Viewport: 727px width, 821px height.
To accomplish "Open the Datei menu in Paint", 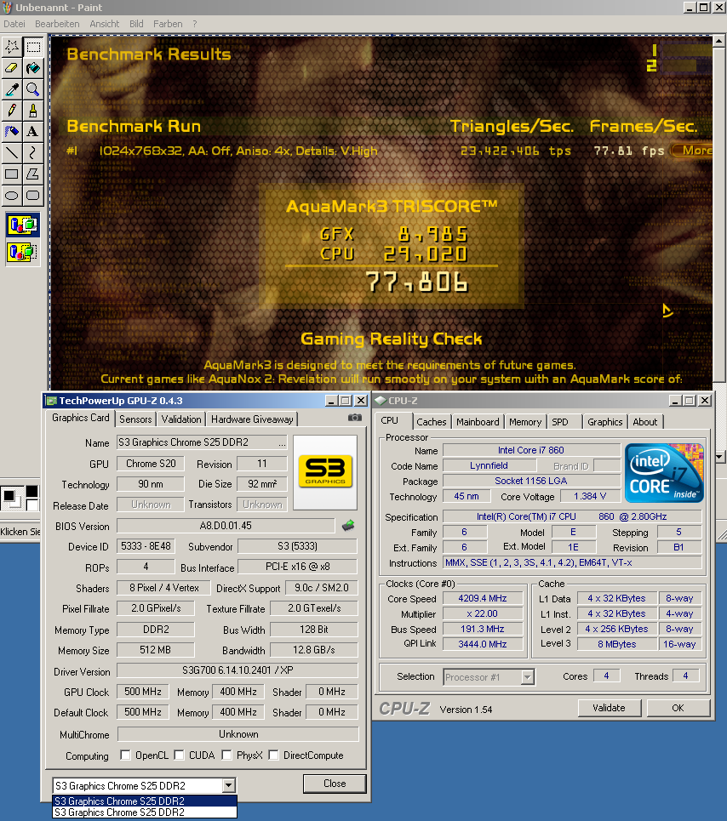I will 14,24.
